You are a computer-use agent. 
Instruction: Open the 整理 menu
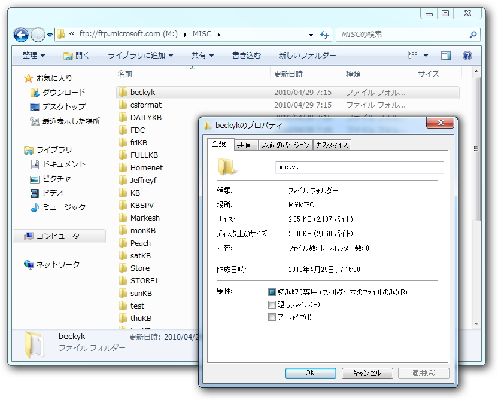[x=34, y=56]
